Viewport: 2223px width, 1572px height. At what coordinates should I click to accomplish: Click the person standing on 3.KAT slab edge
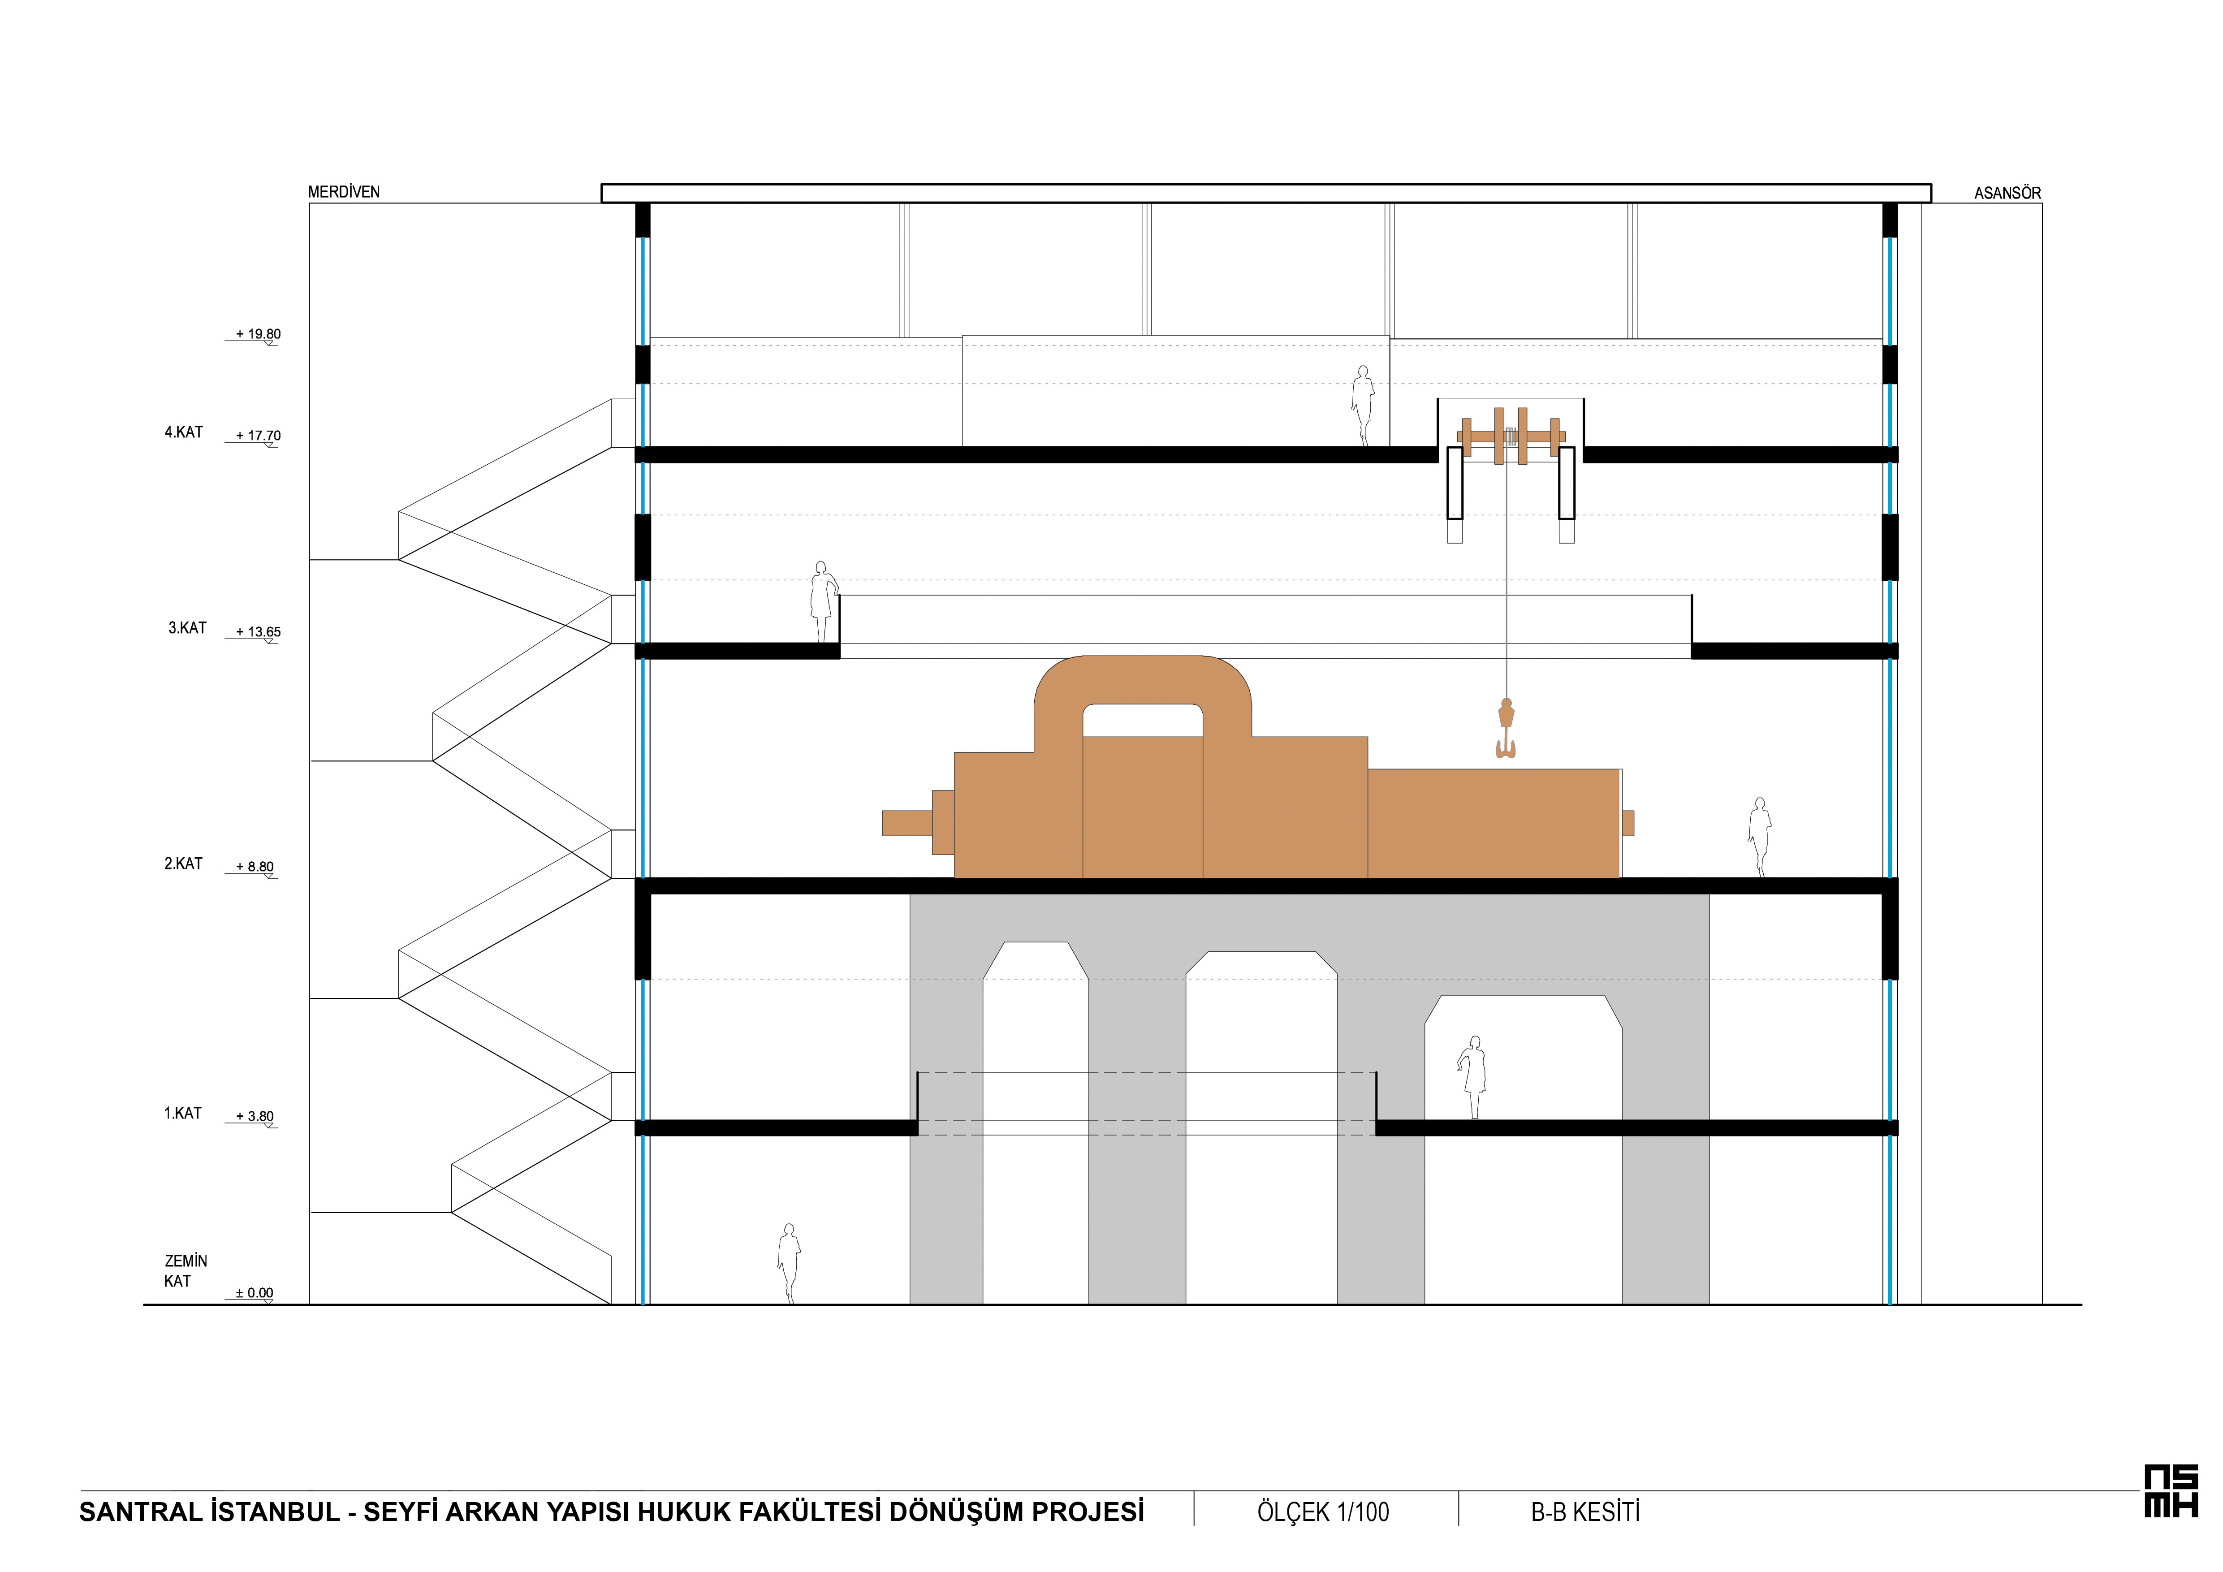click(x=822, y=601)
